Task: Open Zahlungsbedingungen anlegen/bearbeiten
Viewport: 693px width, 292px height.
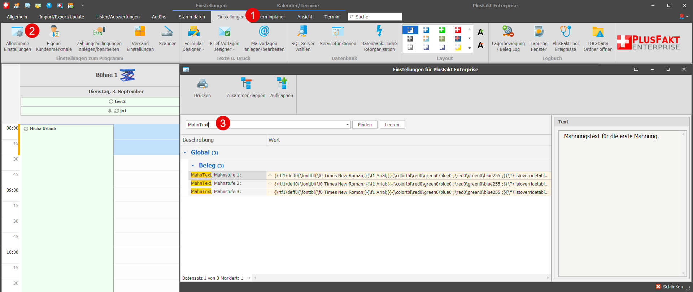Action: (x=99, y=39)
